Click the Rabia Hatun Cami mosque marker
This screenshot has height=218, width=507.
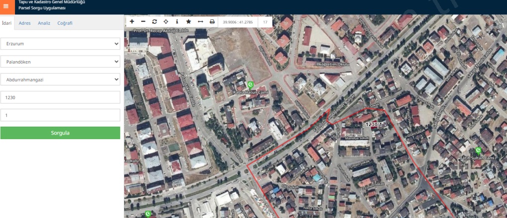pos(250,85)
